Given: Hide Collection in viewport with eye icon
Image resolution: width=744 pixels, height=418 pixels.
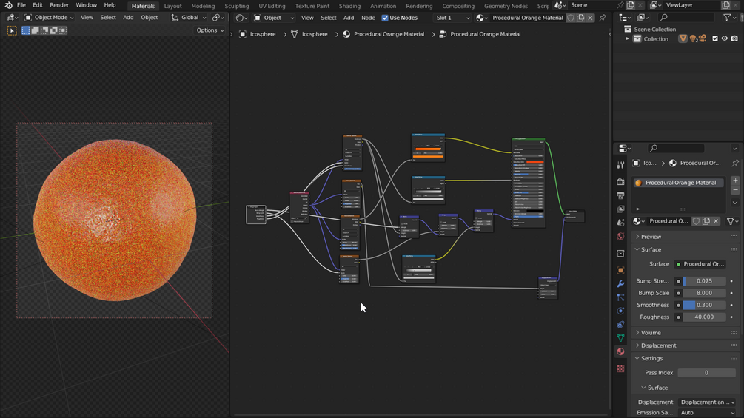Looking at the screenshot, I should tap(725, 38).
